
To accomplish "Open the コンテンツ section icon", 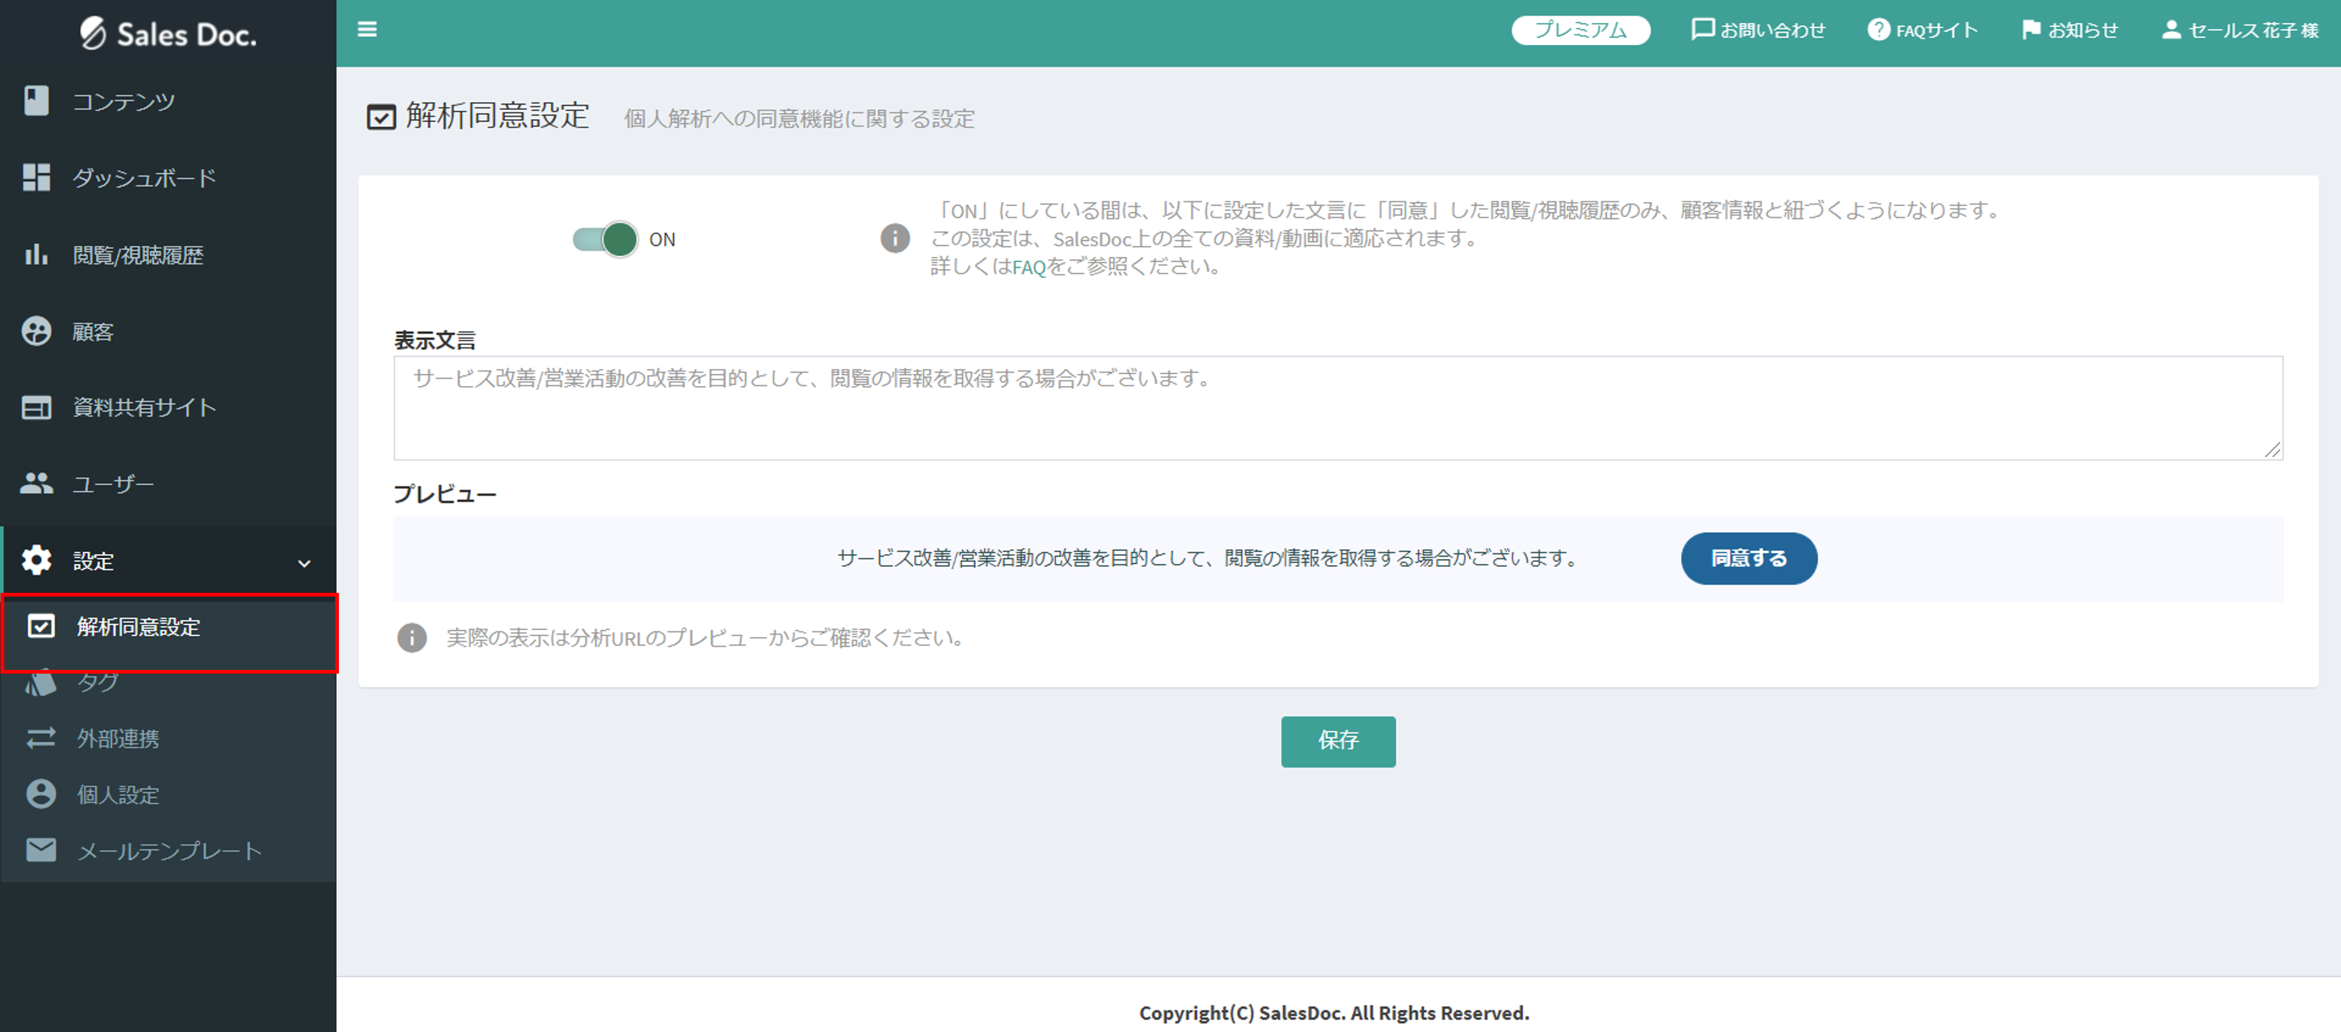I will pyautogui.click(x=36, y=101).
